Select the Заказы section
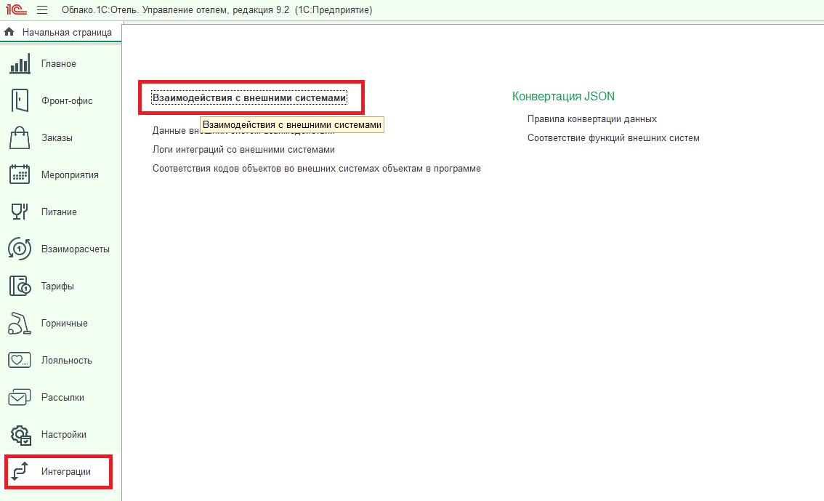Image resolution: width=824 pixels, height=501 pixels. 57,137
